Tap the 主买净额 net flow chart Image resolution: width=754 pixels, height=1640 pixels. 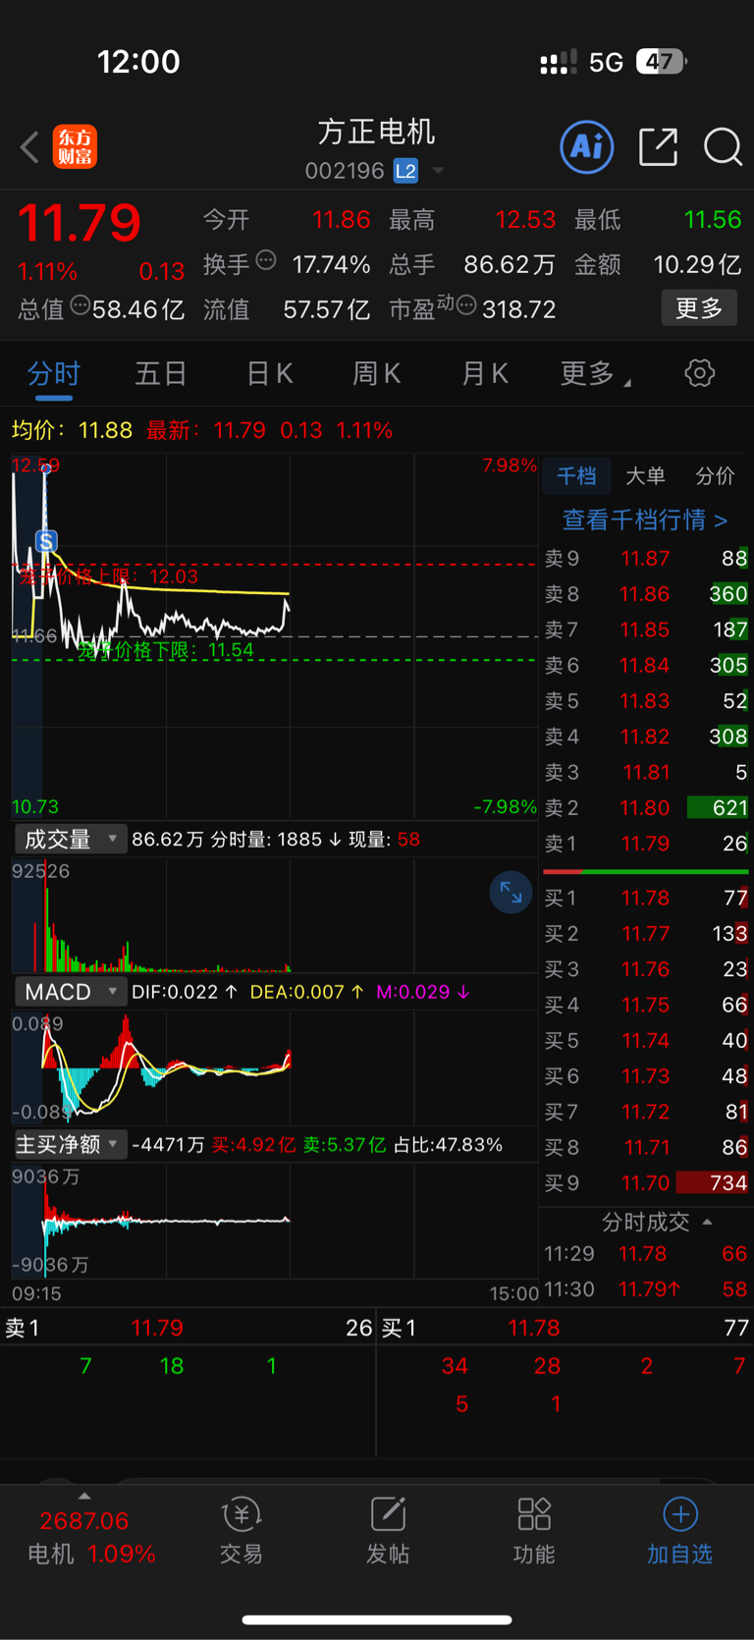[275, 1221]
